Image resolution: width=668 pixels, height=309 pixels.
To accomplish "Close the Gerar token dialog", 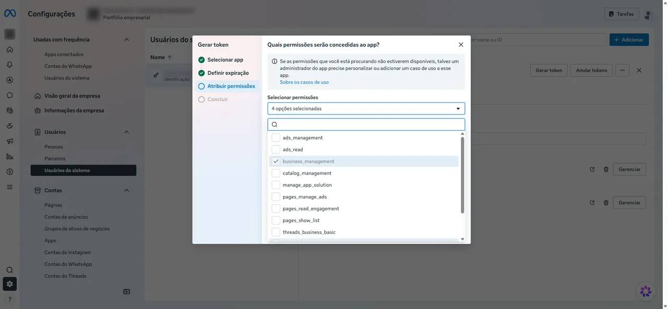I will (461, 45).
